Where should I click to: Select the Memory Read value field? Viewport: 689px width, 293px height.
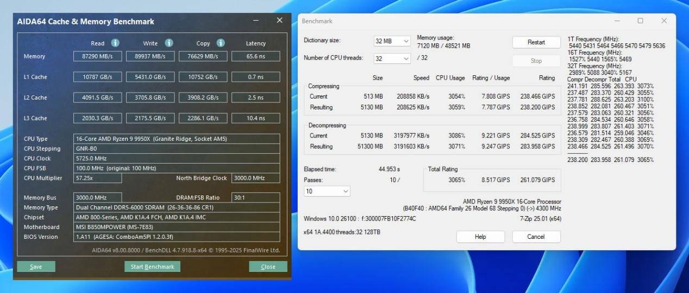tap(98, 56)
